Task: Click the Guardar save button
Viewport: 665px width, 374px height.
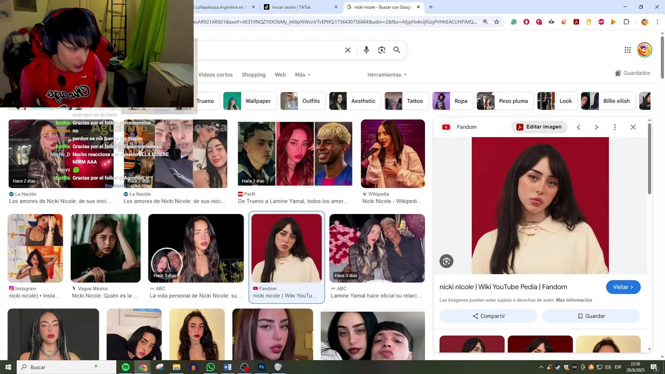Action: (x=591, y=316)
